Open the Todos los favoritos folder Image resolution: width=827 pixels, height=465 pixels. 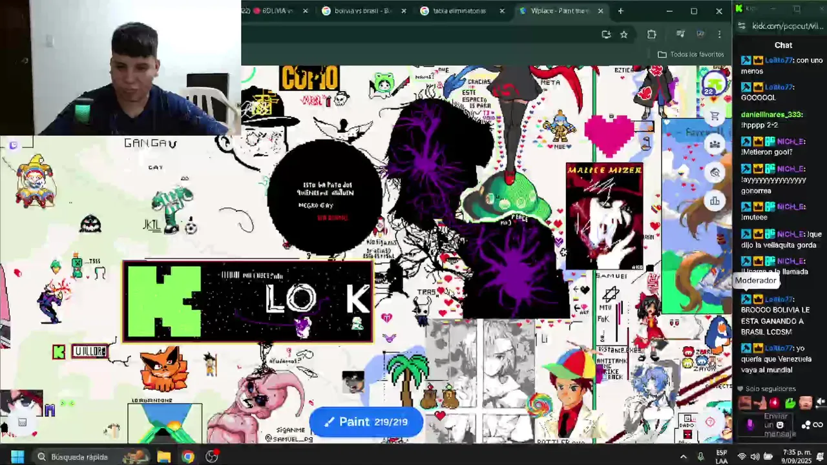tap(691, 54)
